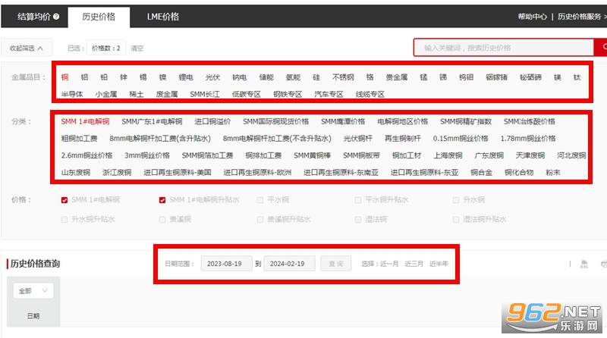Choose classification 光伏铜杆
This screenshot has width=607, height=338.
tap(357, 139)
